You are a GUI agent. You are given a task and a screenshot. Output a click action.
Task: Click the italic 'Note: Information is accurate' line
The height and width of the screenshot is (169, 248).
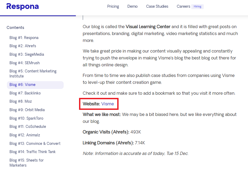[136, 154]
